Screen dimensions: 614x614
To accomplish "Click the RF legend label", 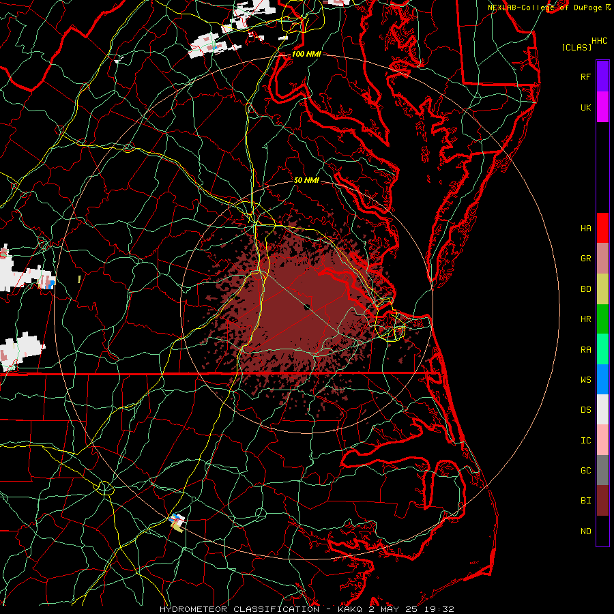I will pyautogui.click(x=585, y=76).
